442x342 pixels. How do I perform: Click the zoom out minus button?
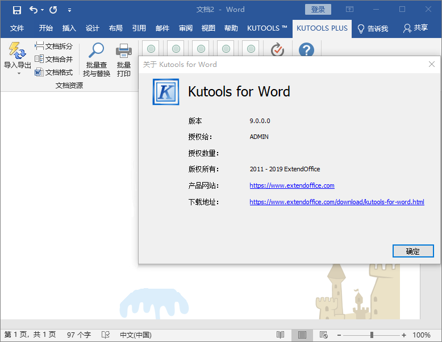pyautogui.click(x=339, y=335)
